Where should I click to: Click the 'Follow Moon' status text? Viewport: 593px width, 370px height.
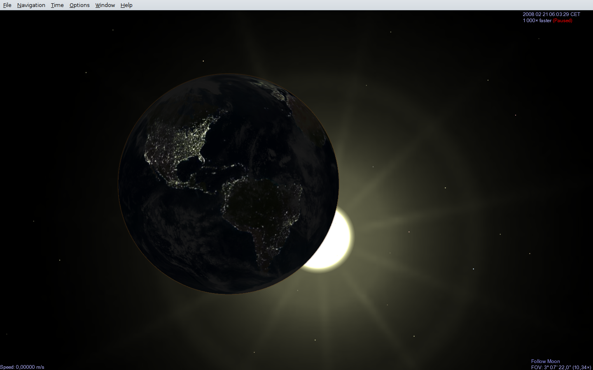coord(545,361)
